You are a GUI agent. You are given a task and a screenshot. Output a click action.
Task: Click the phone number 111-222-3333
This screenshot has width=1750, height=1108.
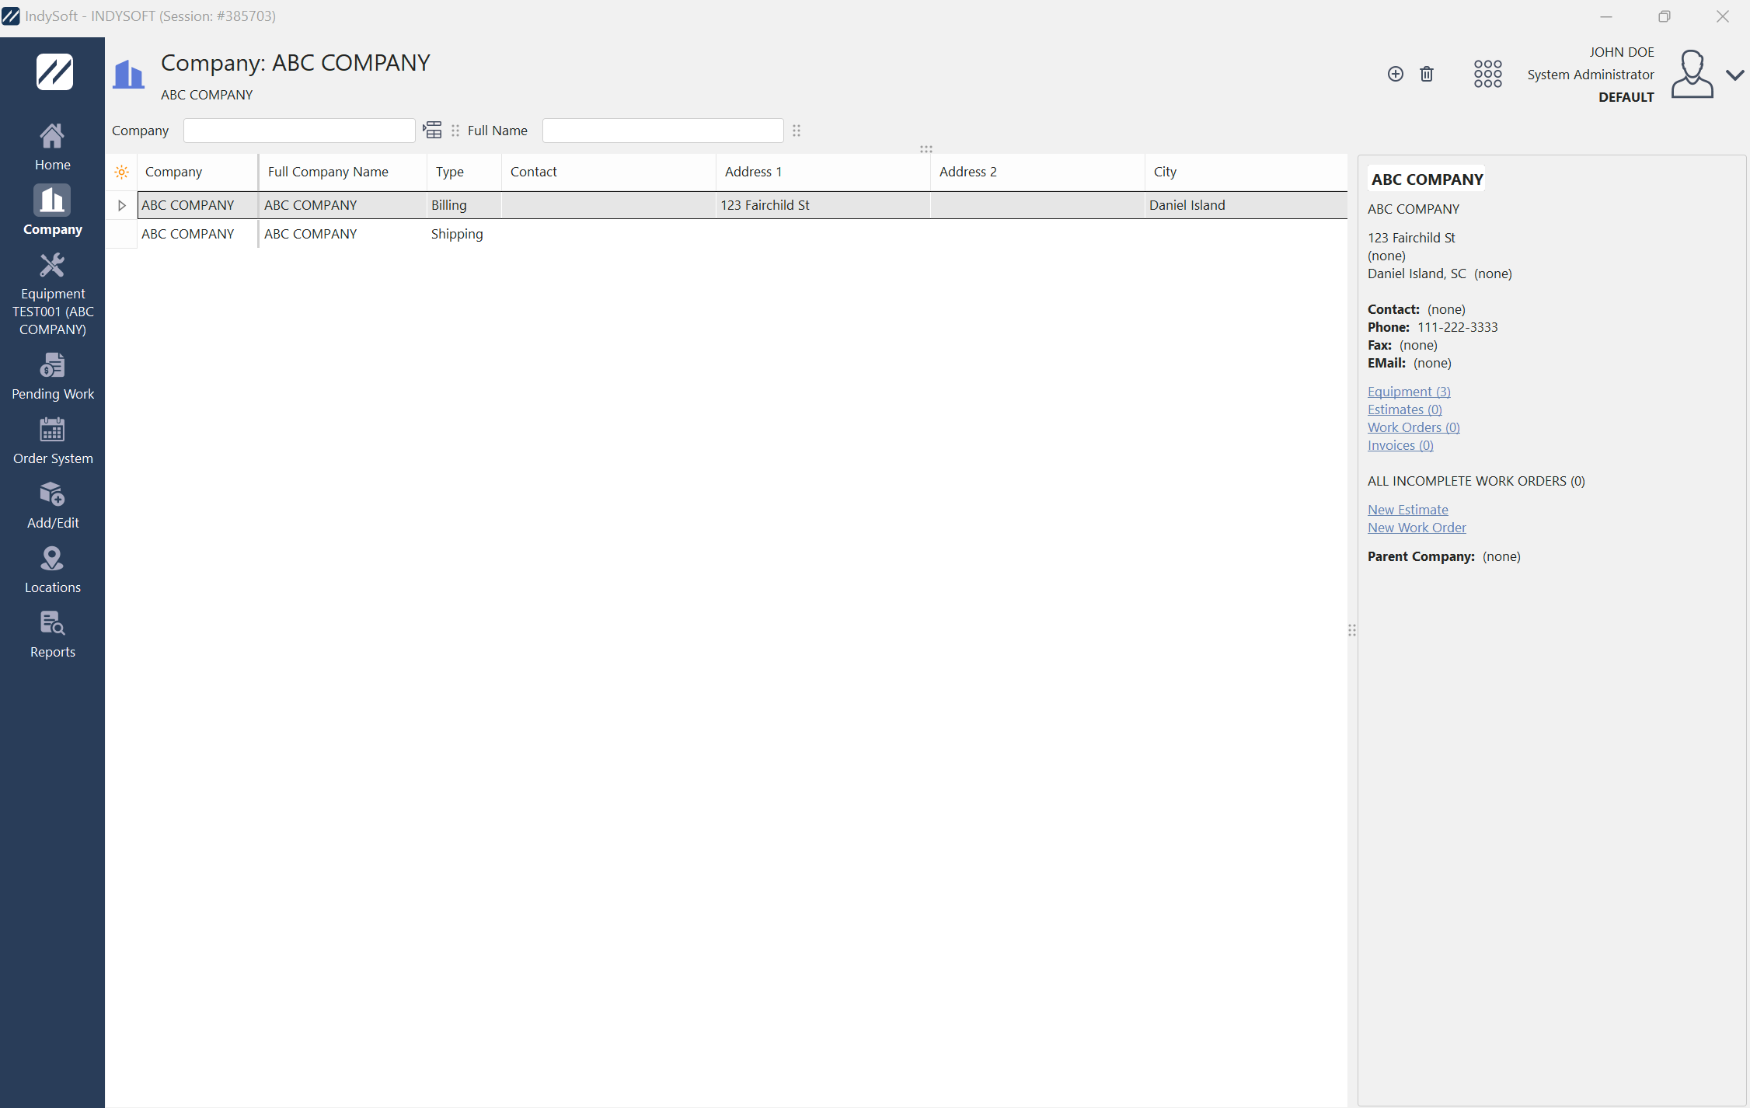click(1457, 327)
